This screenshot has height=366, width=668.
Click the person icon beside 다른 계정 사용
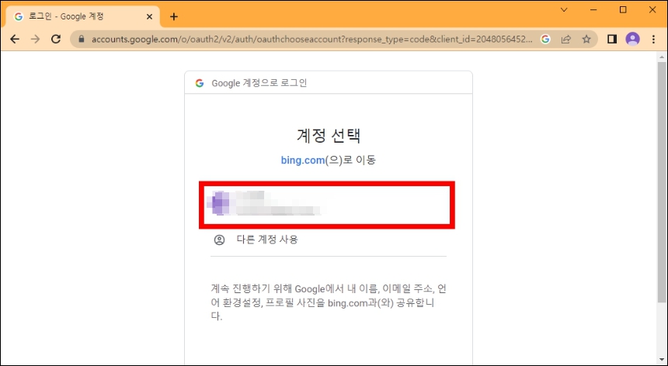(219, 240)
